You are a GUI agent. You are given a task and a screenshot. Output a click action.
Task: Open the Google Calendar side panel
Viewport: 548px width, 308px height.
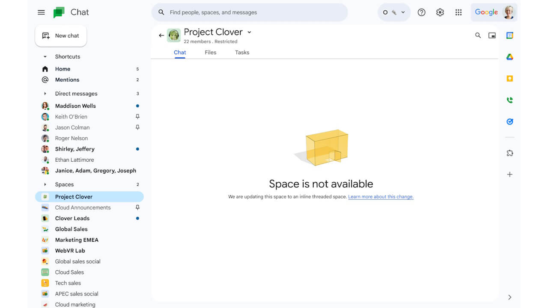(x=509, y=36)
